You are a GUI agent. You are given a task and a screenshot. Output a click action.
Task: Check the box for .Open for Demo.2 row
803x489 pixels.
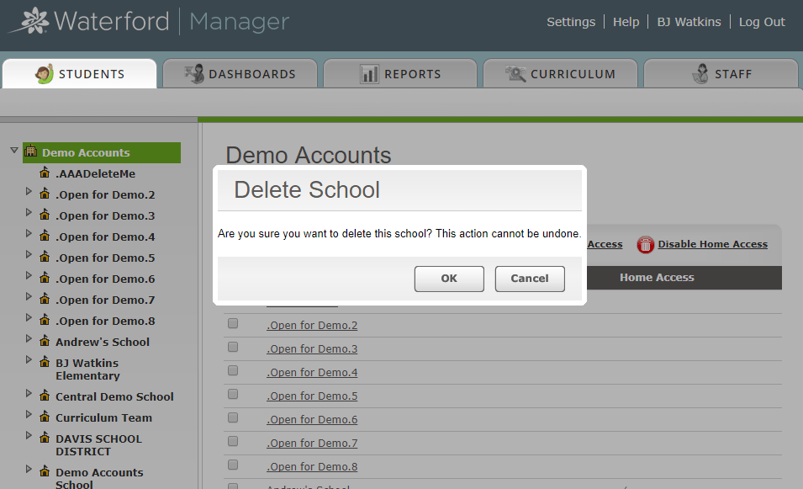point(233,323)
